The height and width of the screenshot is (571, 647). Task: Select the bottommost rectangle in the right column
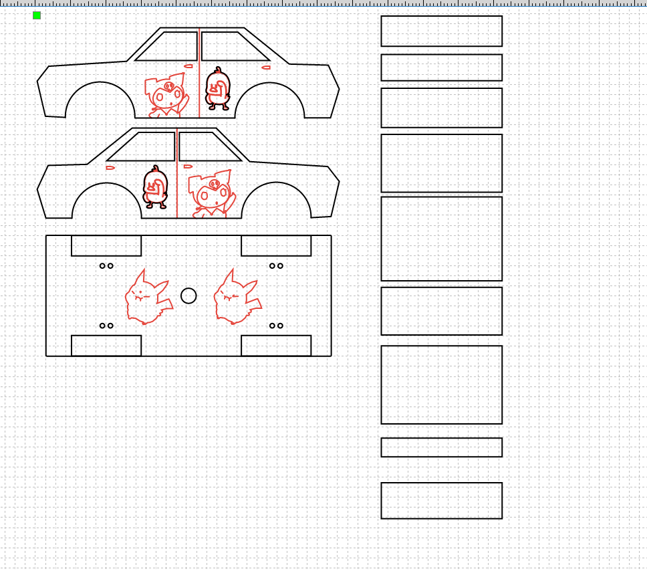tap(442, 500)
